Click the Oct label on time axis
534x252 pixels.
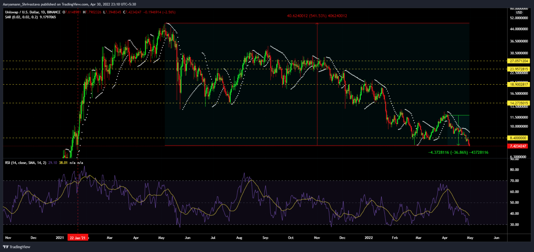click(x=291, y=238)
